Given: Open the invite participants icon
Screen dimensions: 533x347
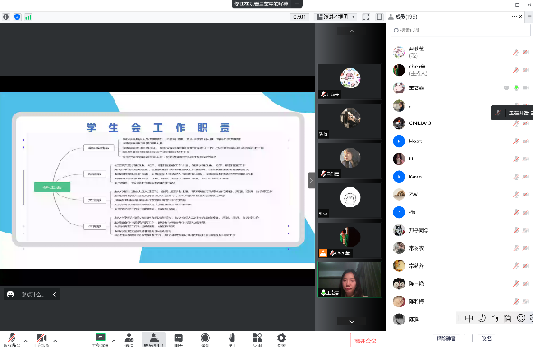Looking at the screenshot, I should (129, 338).
